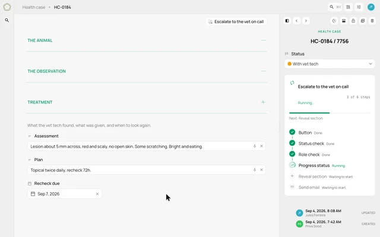
Task: Click the 'Next: Reveal section' text
Action: [x=306, y=118]
